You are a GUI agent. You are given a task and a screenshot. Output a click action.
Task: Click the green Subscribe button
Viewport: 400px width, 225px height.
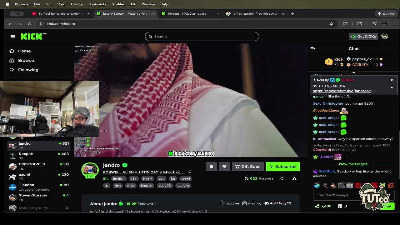pos(283,167)
